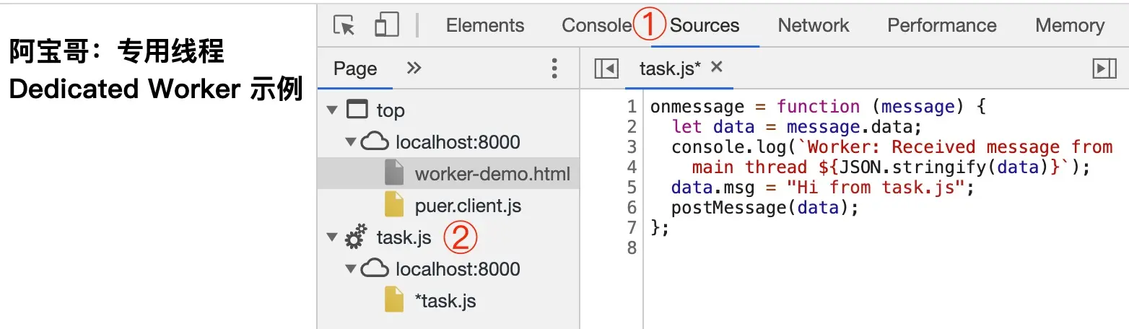Click the cloud icon of localhost:8000 under top
The height and width of the screenshot is (329, 1129).
click(x=375, y=141)
